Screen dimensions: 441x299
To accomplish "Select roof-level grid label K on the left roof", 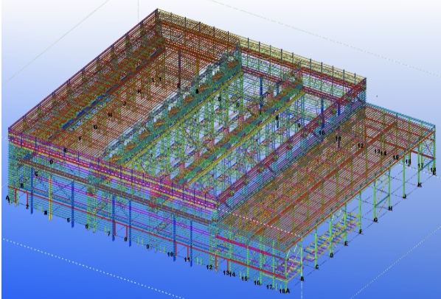I will click(139, 91).
